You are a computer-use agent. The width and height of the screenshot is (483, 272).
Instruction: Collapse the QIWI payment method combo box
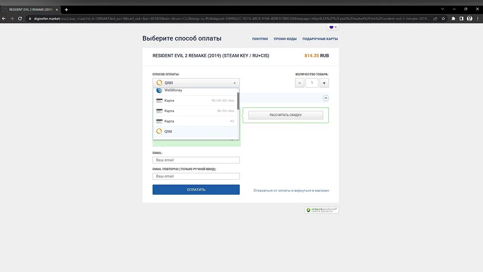pyautogui.click(x=196, y=83)
